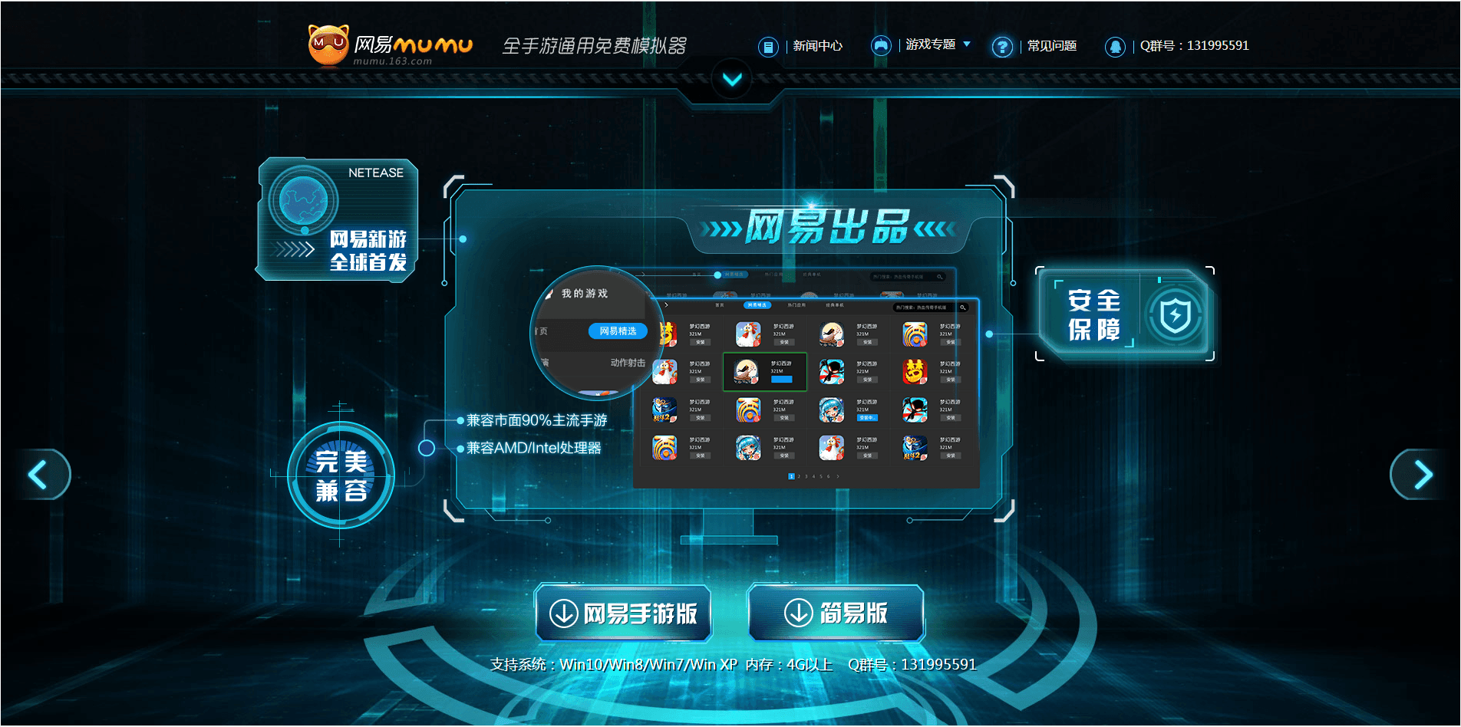
Task: Click bottom QQ群号 131995591 text
Action: point(912,665)
